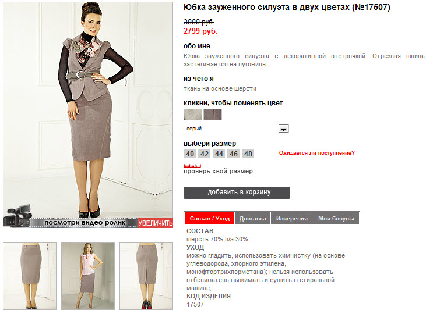Choose the dark mauve color swatch
This screenshot has width=426, height=310.
[x=213, y=115]
